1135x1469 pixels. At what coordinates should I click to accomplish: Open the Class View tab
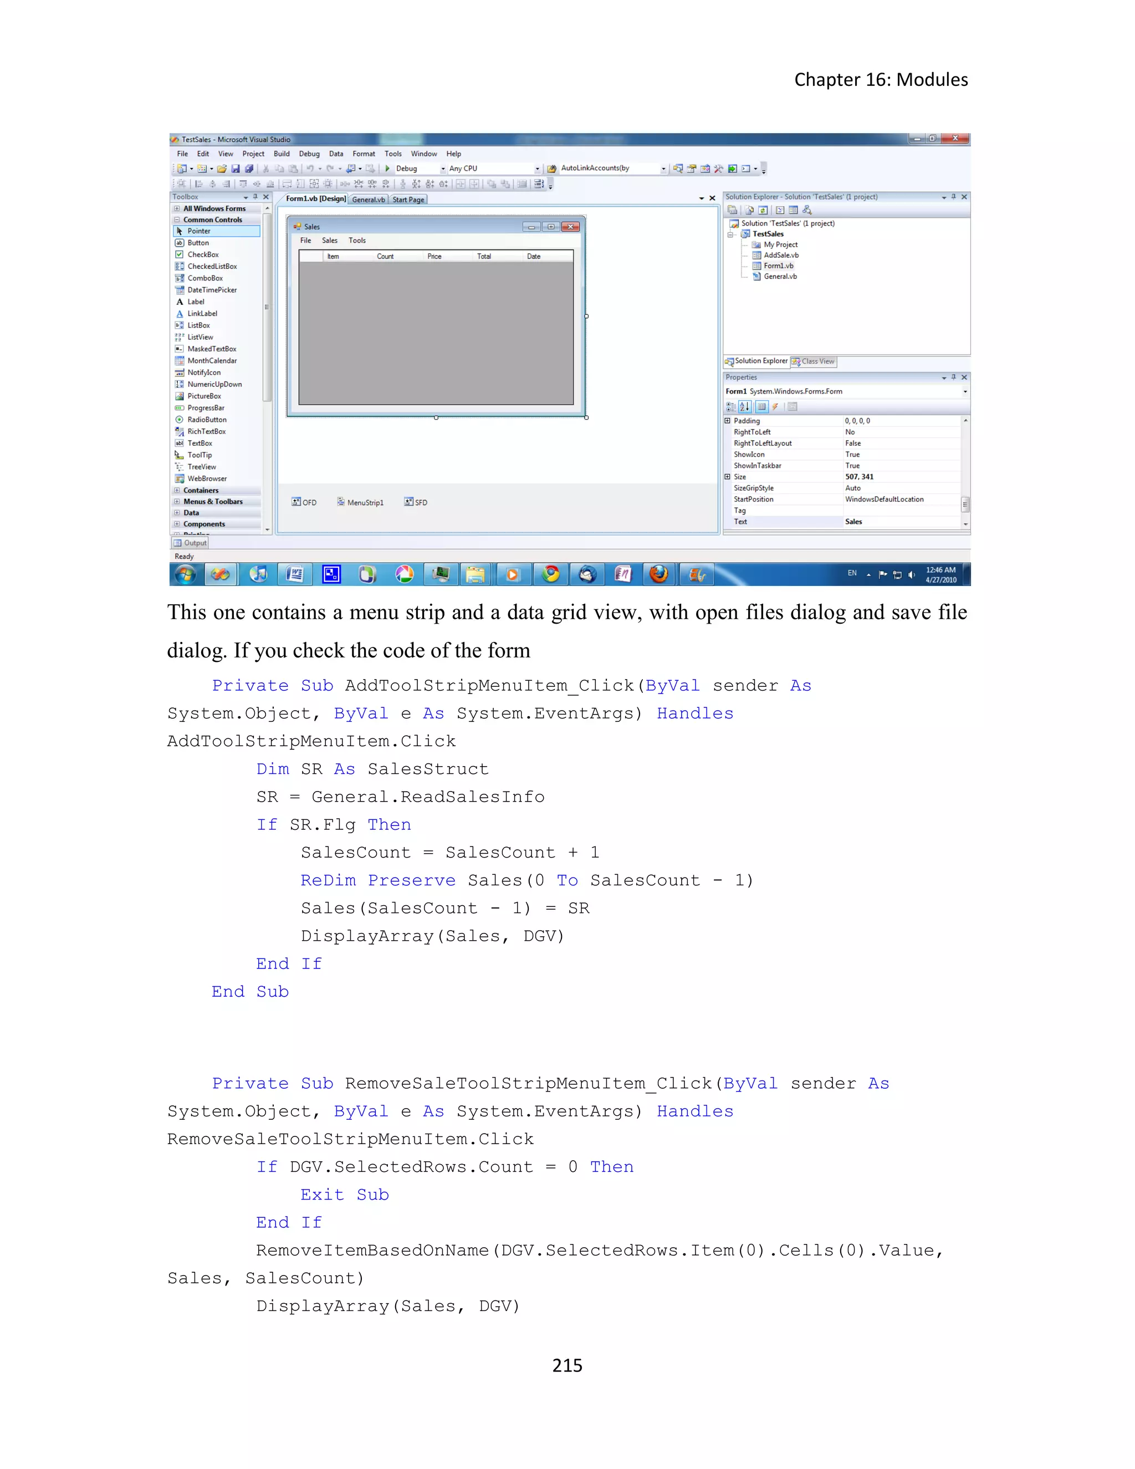click(814, 362)
